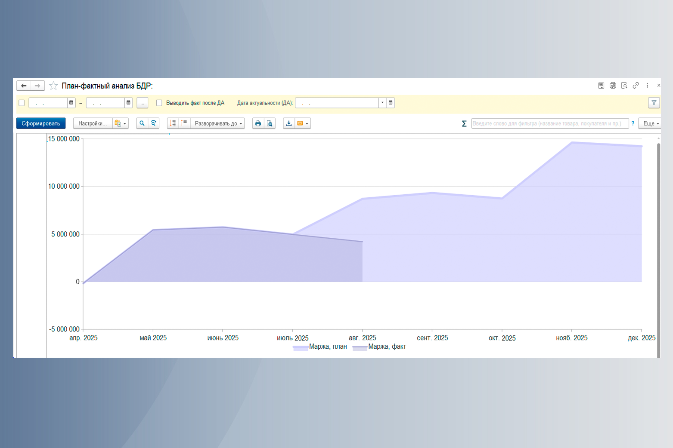Open the three-dot menu in header
Viewport: 673px width, 448px height.
(647, 86)
